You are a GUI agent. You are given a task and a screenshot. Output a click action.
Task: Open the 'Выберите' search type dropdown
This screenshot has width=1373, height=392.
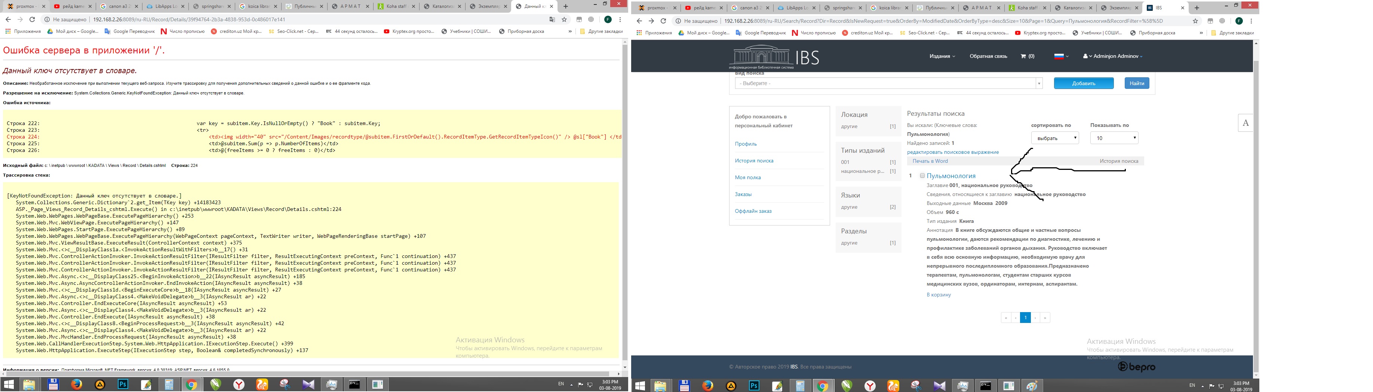click(888, 84)
